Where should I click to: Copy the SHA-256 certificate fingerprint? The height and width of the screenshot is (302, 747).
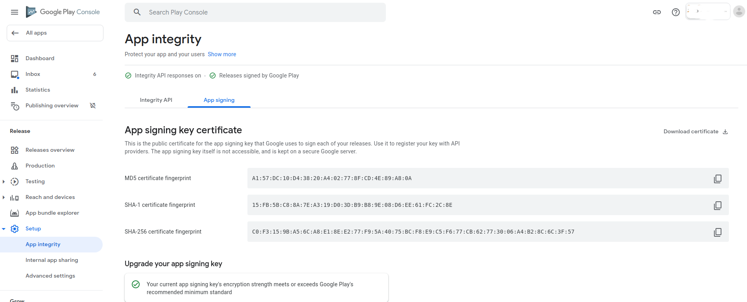click(x=718, y=232)
